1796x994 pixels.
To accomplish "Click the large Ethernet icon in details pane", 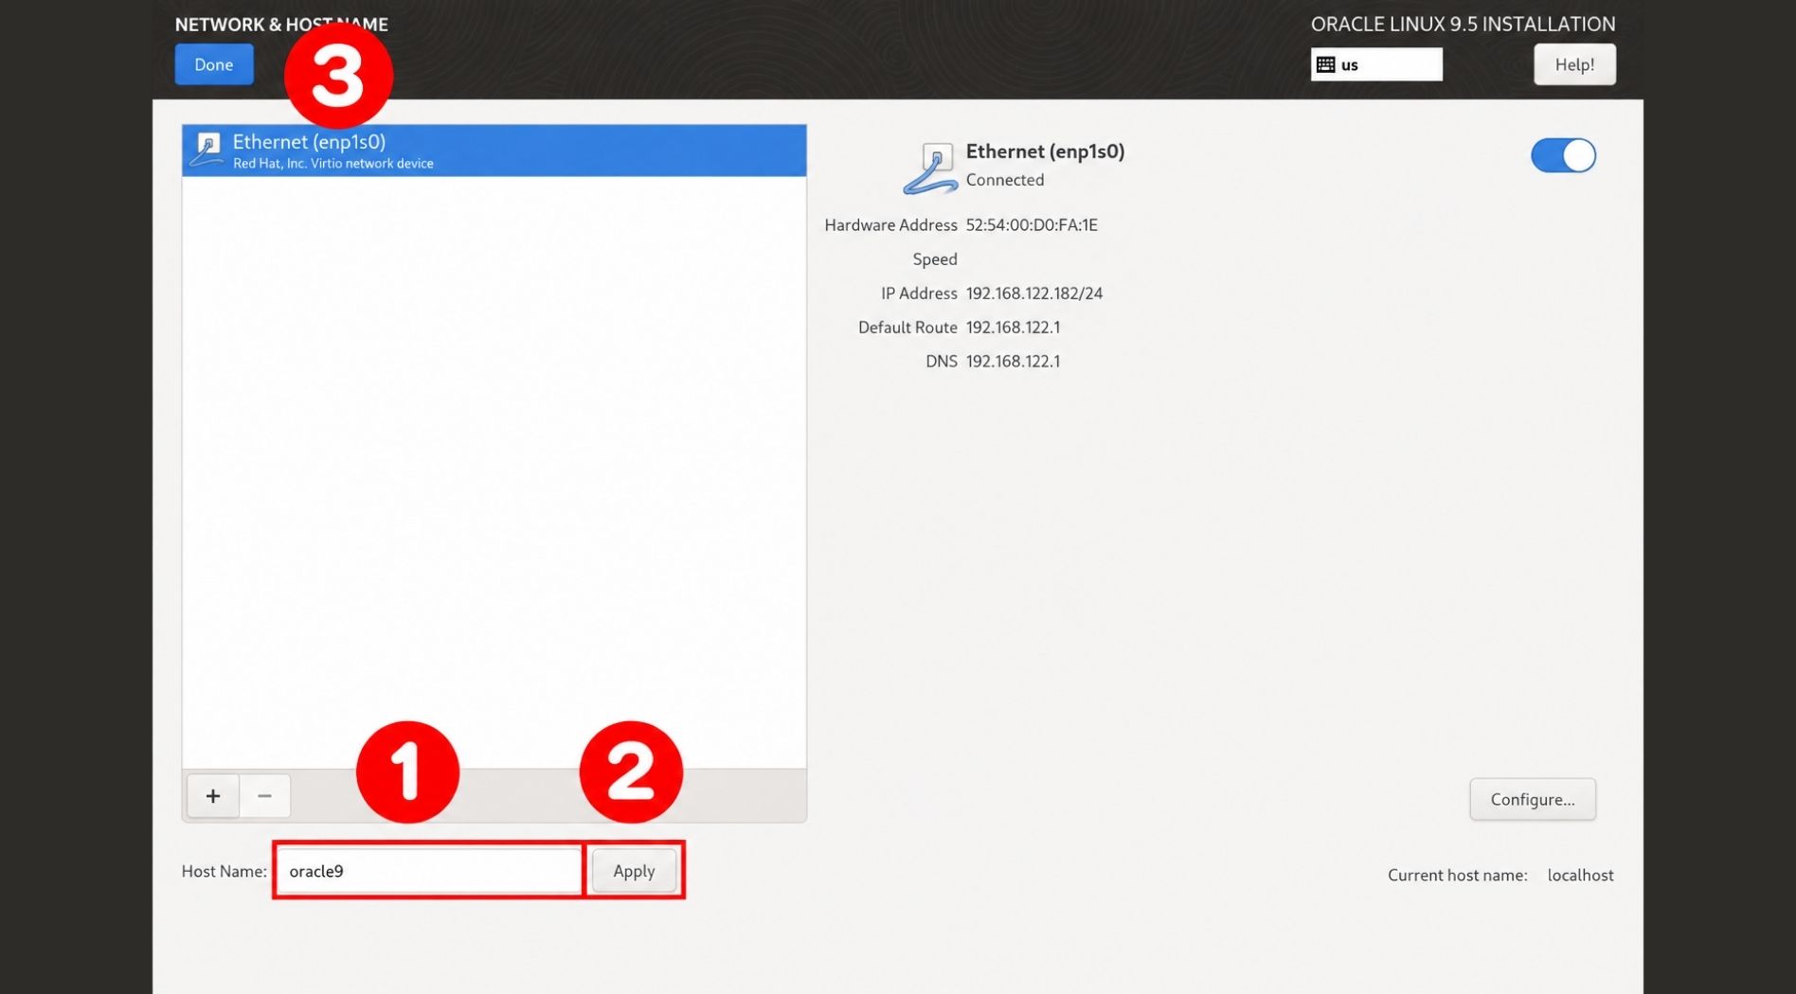I will [x=931, y=169].
